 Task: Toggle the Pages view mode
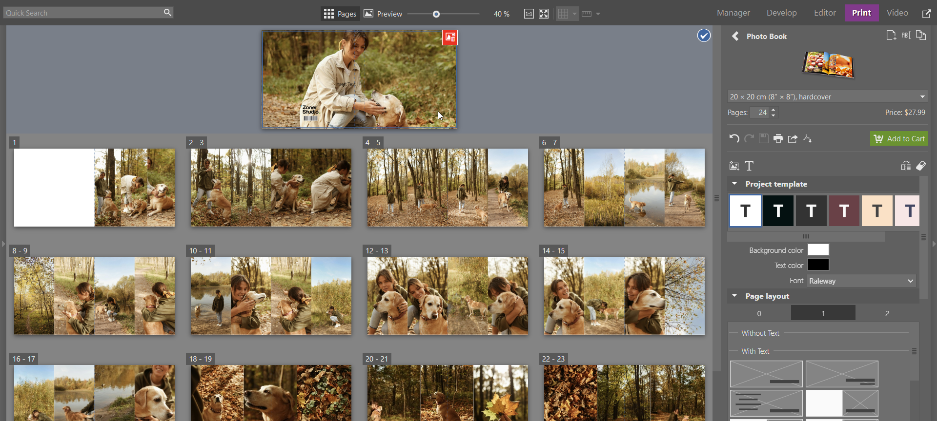pos(340,14)
